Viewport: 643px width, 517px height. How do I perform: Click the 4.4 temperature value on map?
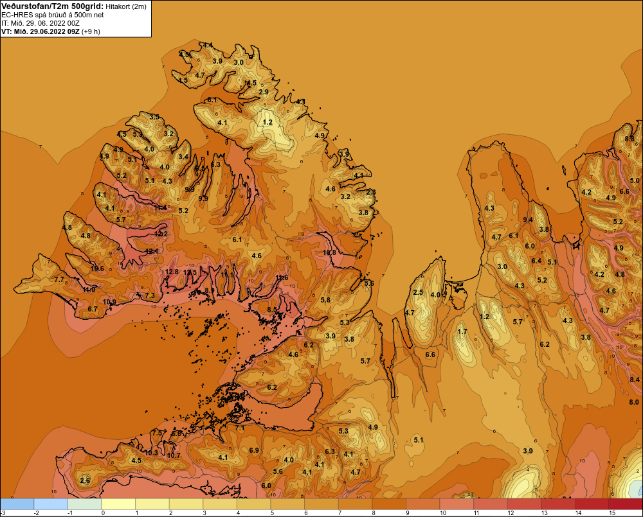(x=208, y=45)
